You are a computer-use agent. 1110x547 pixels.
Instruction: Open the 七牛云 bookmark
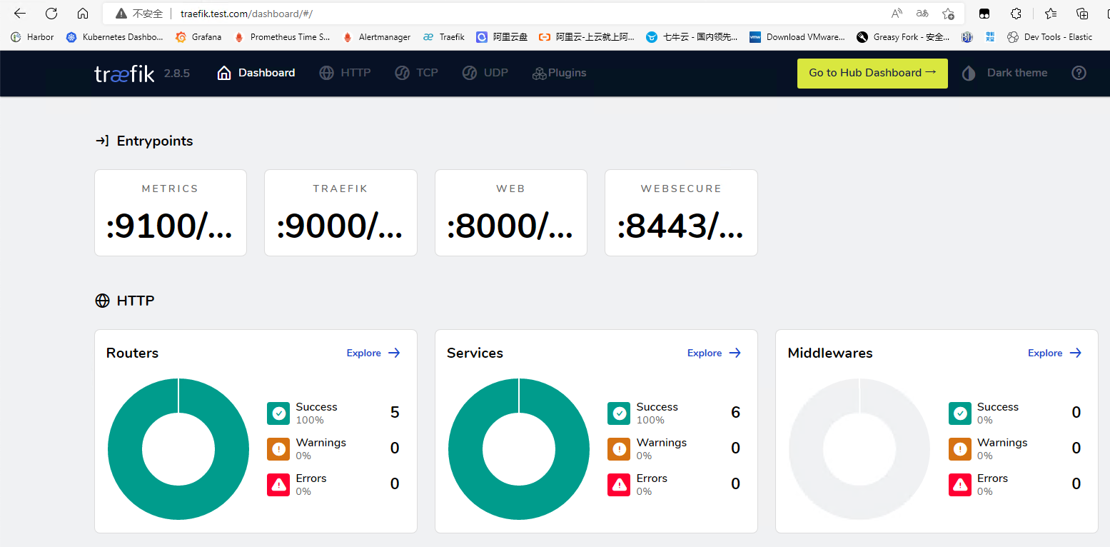point(692,37)
